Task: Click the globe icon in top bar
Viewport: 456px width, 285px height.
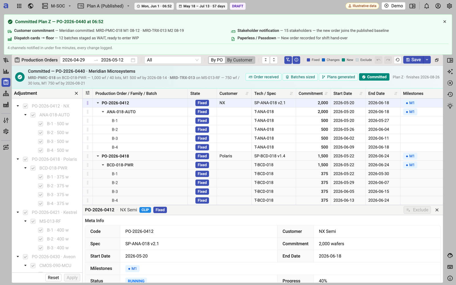Action: tap(30, 6)
